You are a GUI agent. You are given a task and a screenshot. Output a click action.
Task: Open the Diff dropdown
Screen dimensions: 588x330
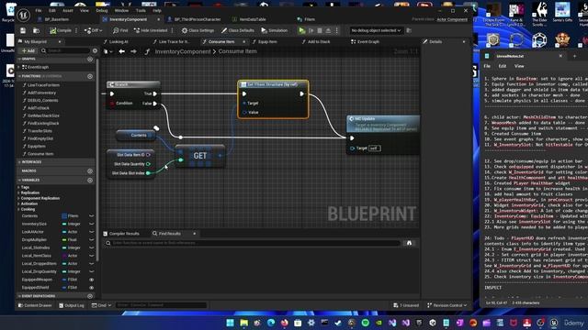click(93, 30)
